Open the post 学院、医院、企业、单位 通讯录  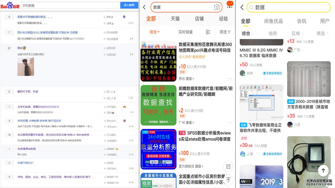coord(55,177)
